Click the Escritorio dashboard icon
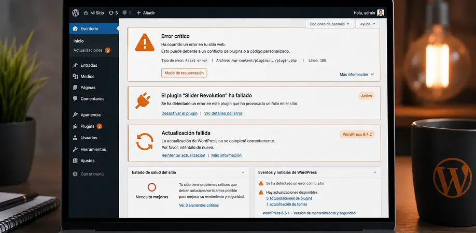 [x=75, y=28]
